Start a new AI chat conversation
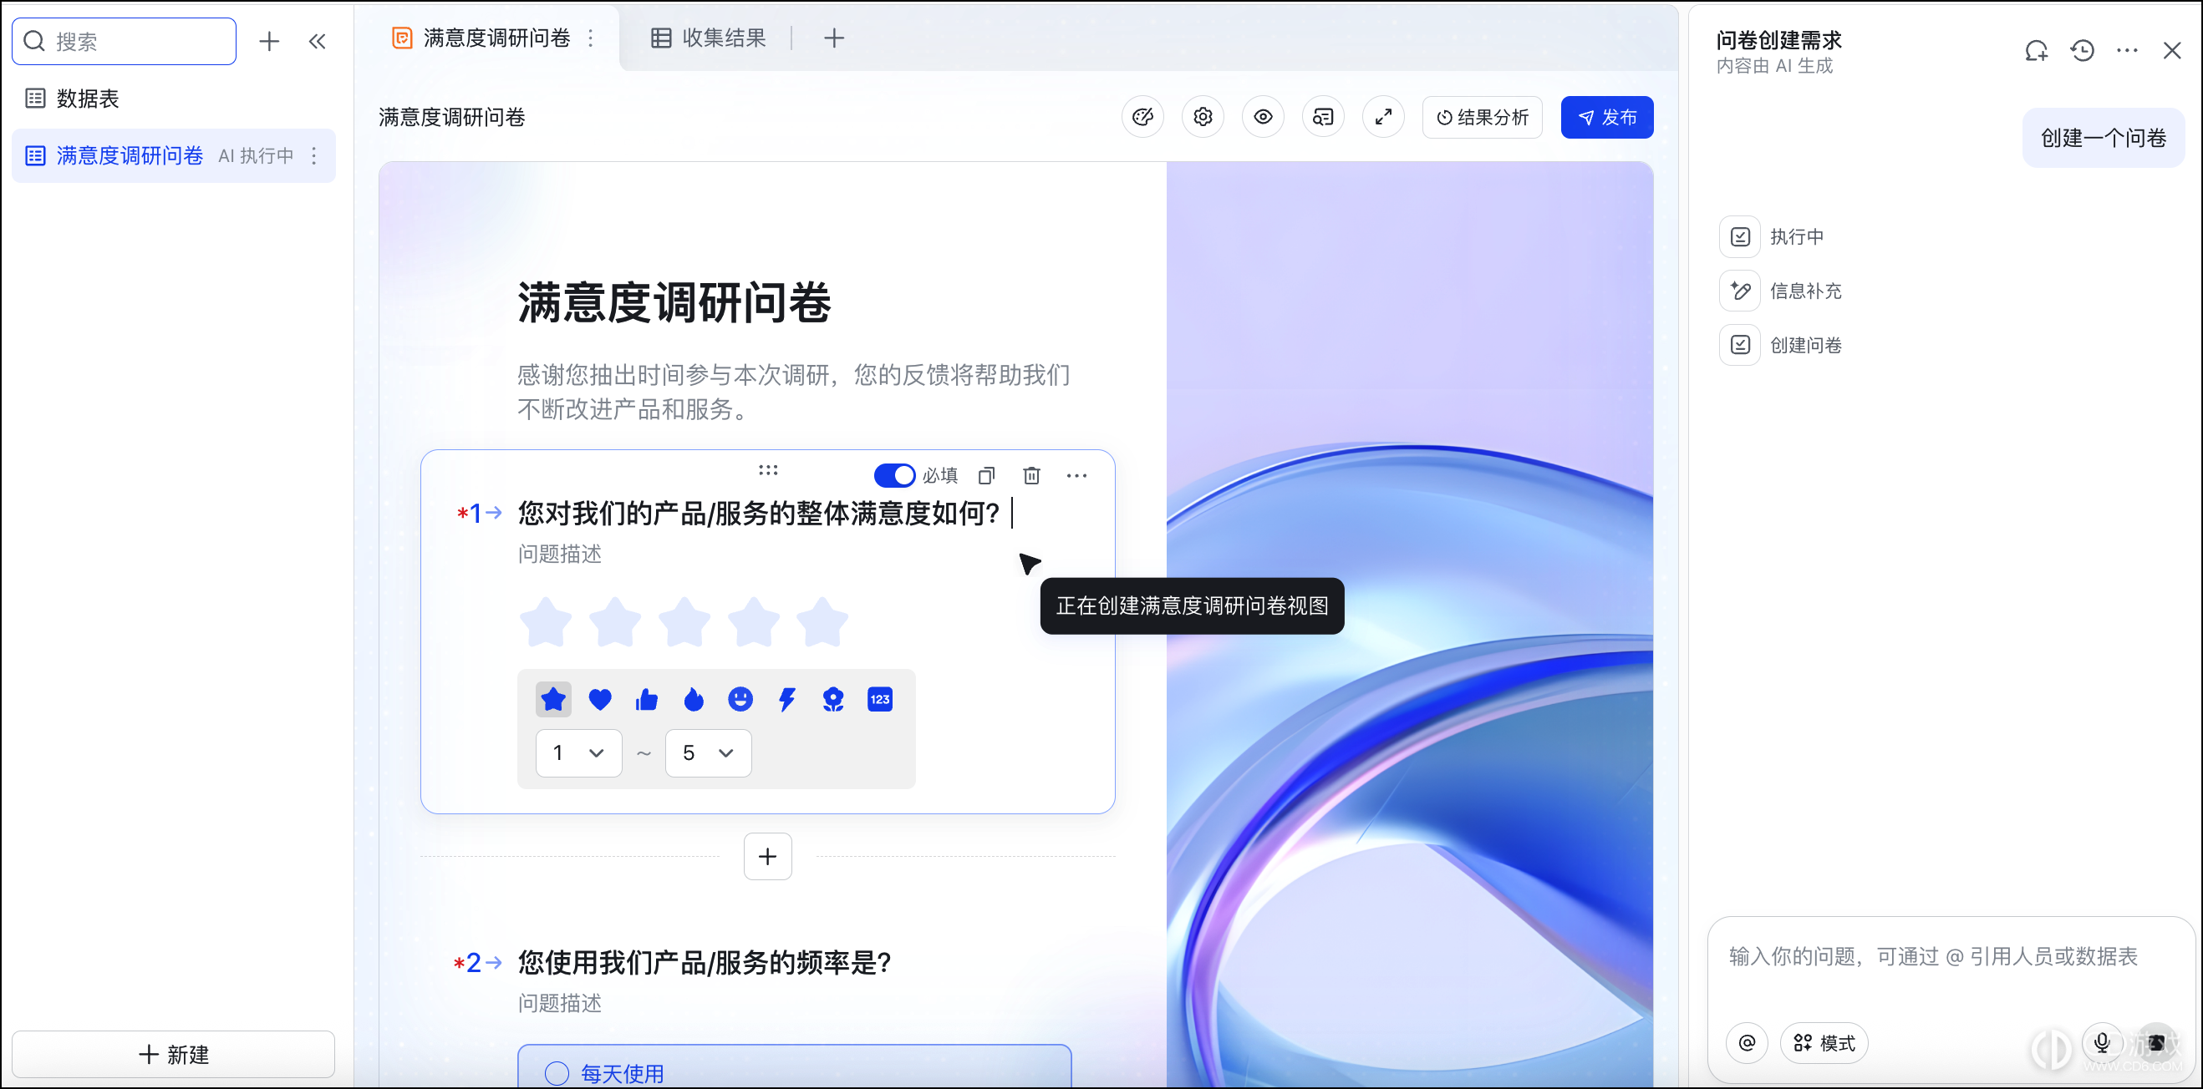The width and height of the screenshot is (2203, 1089). coord(2036,51)
